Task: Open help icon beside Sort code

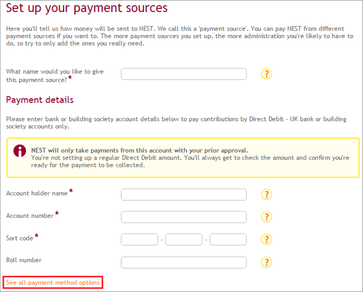Action: [x=266, y=239]
